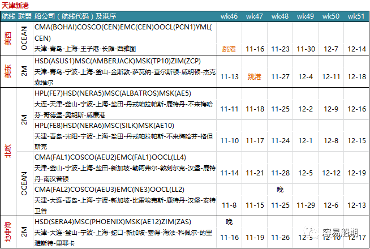Click HPL(FE8)HSD(NERA6) carrier line

[x=104, y=126]
